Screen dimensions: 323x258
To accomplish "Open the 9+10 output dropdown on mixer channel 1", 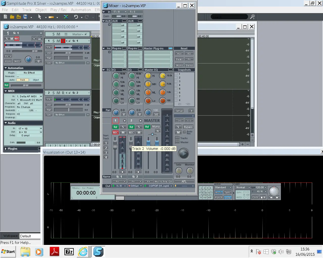I will pos(119,186).
